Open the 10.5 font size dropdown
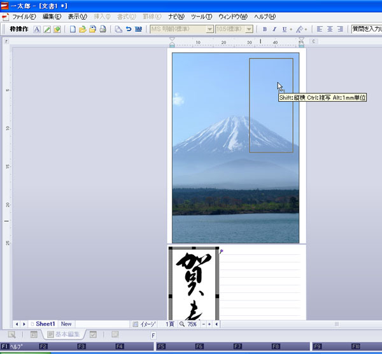The width and height of the screenshot is (382, 354). [249, 29]
